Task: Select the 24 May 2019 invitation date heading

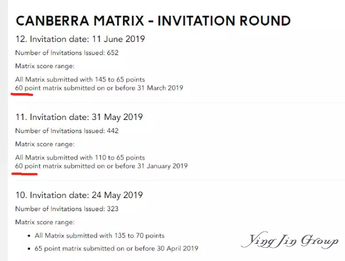Action: (79, 195)
